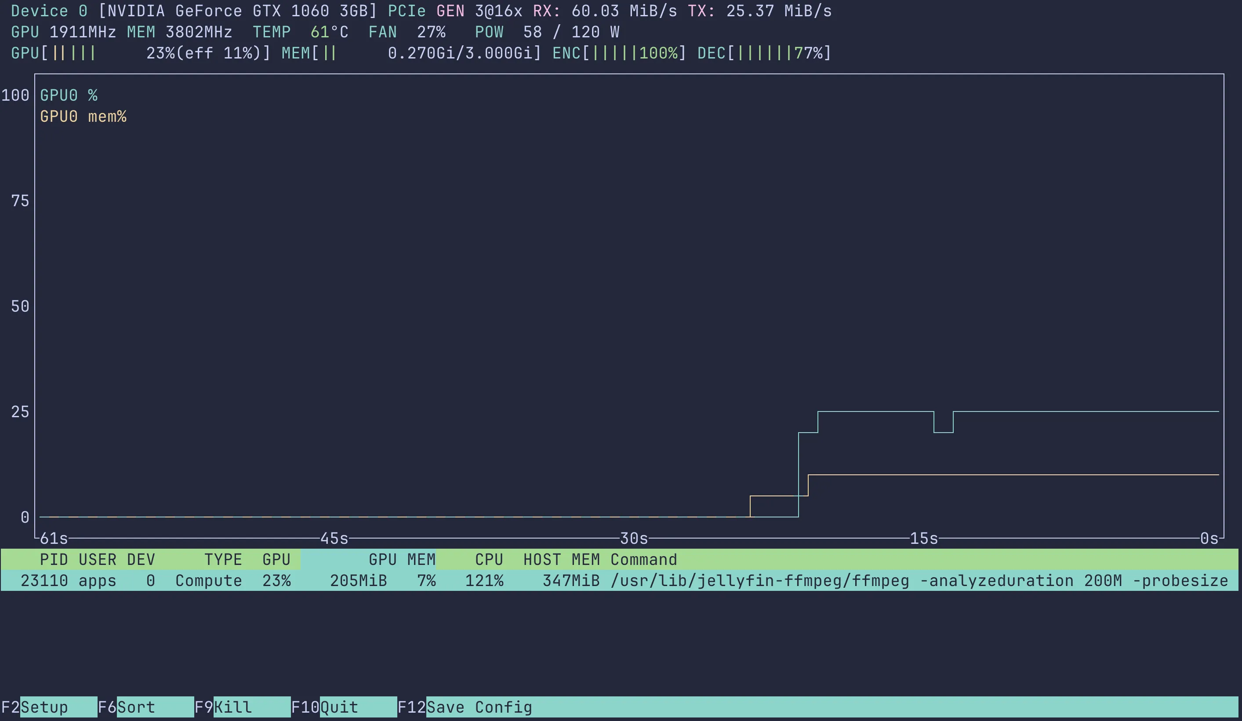The image size is (1242, 721).
Task: Click the PCIe GEN 3@16x label
Action: 455,11
